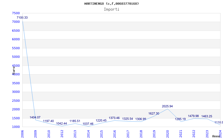Select the 2025.94 peak data label

pyautogui.click(x=168, y=106)
